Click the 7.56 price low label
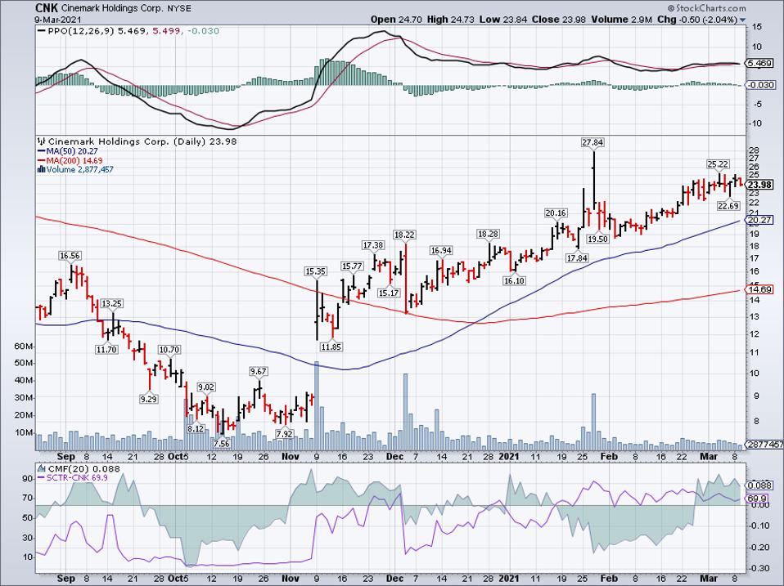 tap(222, 443)
